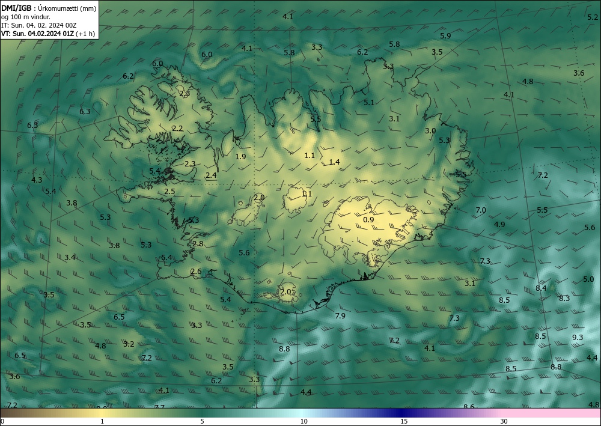Select the 7.9 value off south coast

(340, 316)
